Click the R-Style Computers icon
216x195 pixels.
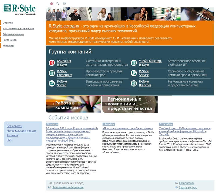pyautogui.click(x=52, y=73)
